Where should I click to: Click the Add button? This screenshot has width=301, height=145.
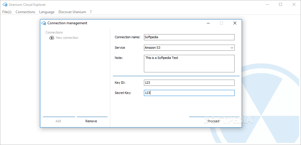point(59,121)
